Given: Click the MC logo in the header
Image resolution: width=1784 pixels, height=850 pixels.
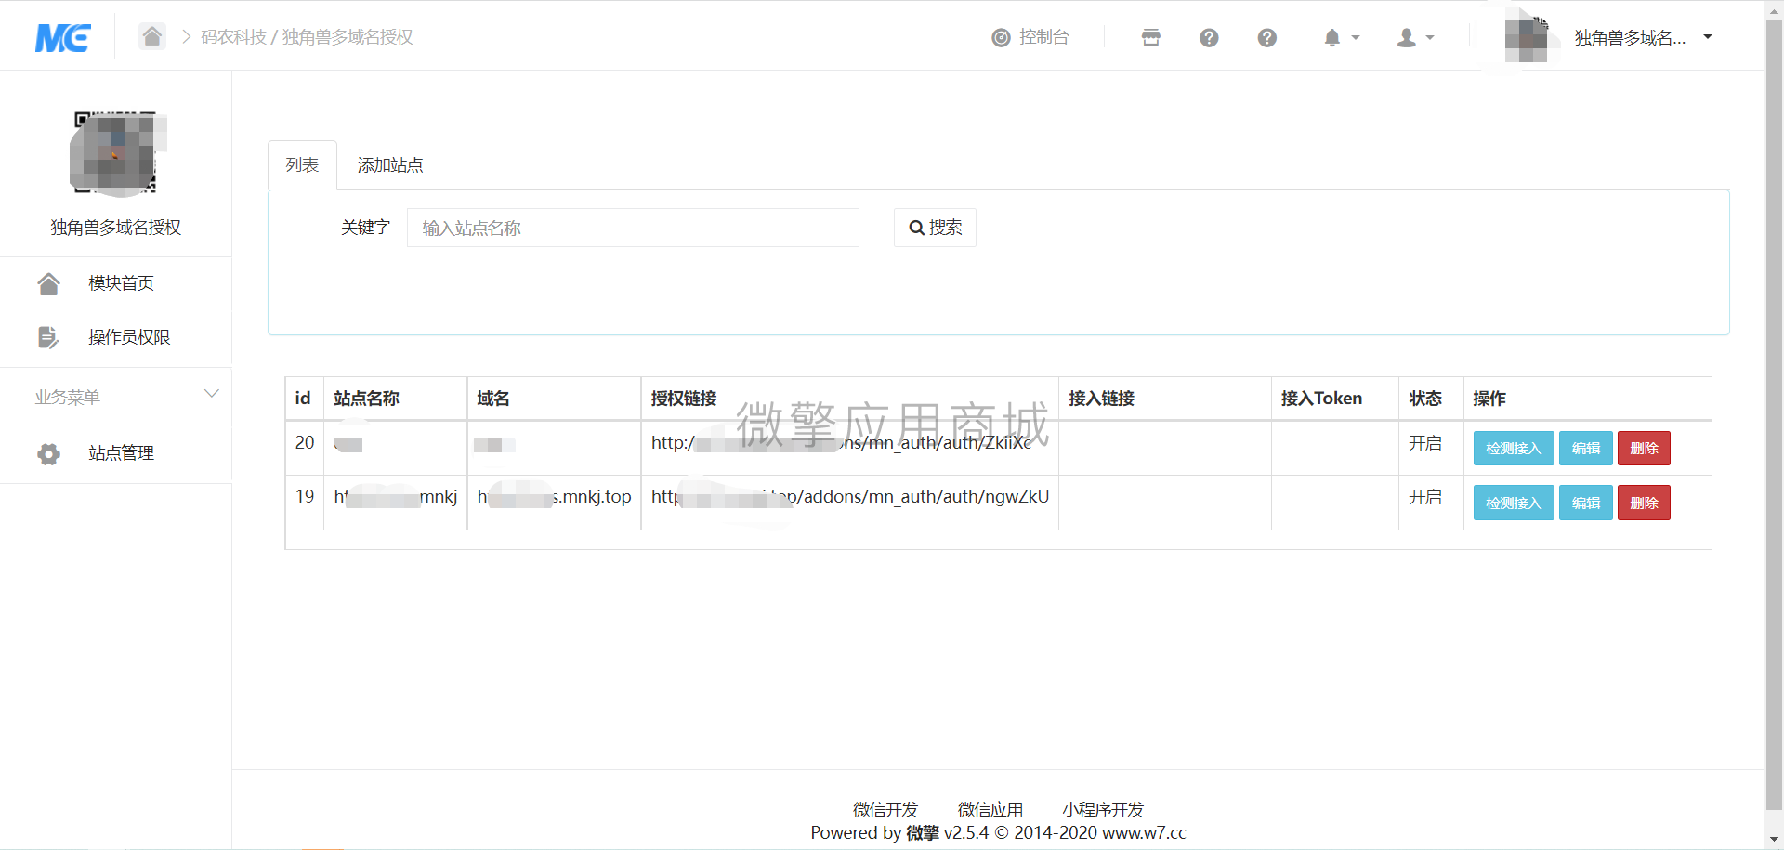Looking at the screenshot, I should click(62, 37).
